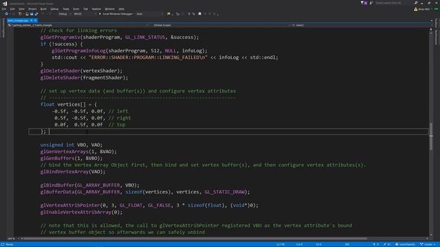The height and width of the screenshot is (247, 440).
Task: Click the word GL_LINK_STATUS in code
Action: tap(145, 37)
